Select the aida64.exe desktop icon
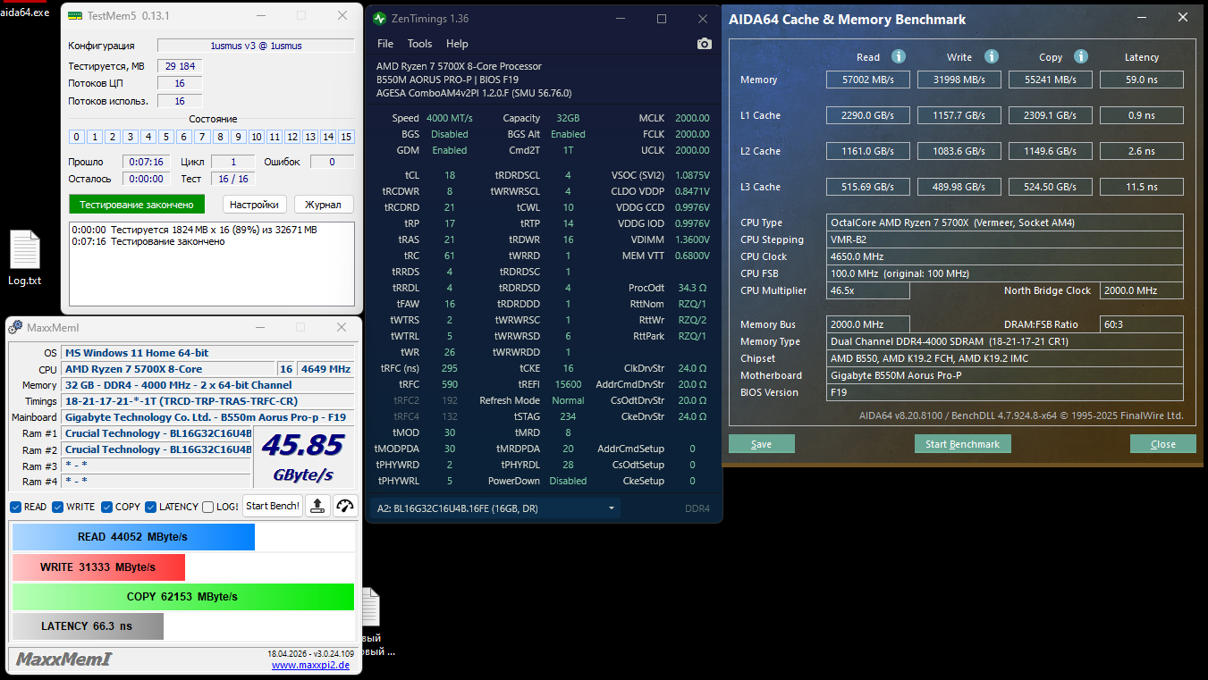The image size is (1208, 680). click(25, 11)
